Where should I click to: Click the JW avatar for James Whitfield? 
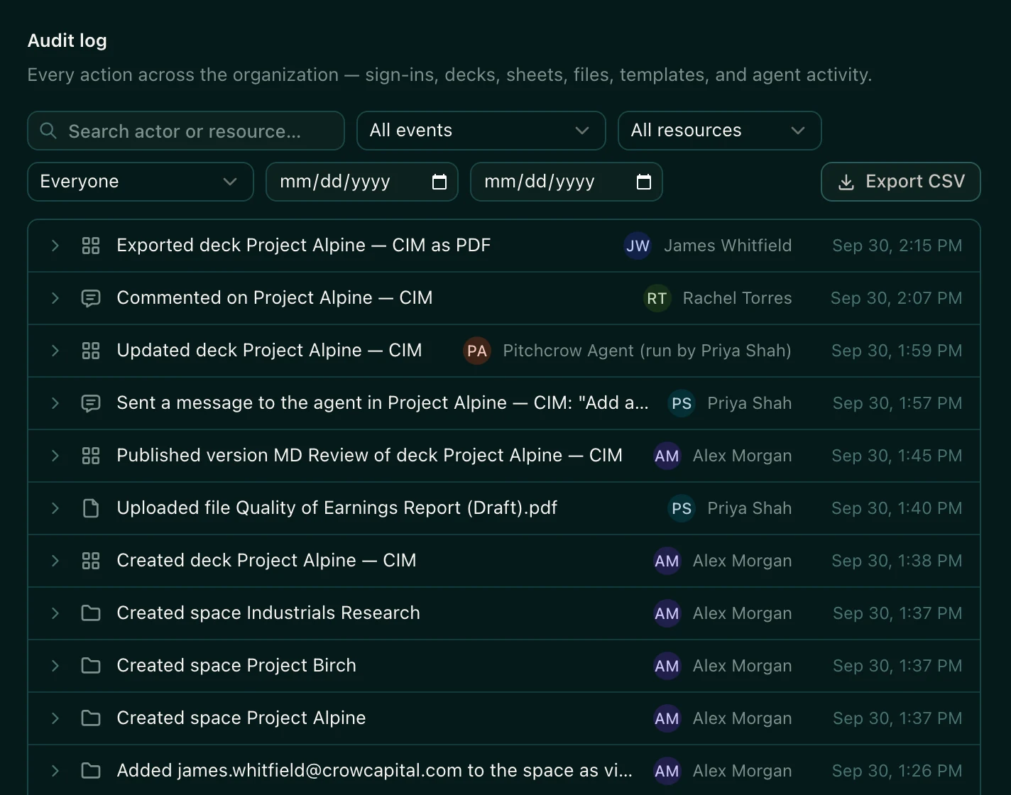coord(638,246)
